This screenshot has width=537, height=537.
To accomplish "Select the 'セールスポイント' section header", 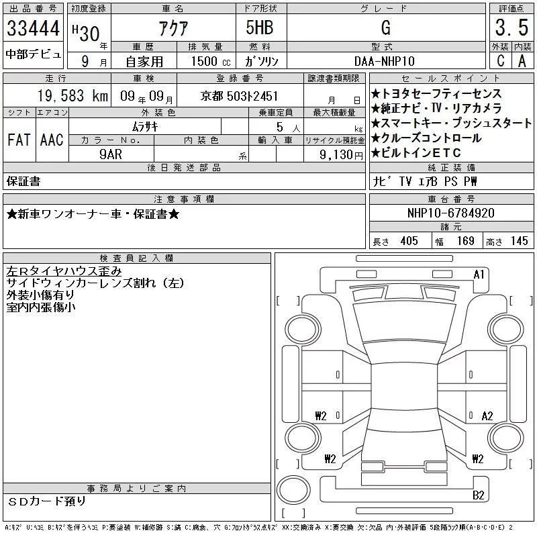I will tap(451, 79).
